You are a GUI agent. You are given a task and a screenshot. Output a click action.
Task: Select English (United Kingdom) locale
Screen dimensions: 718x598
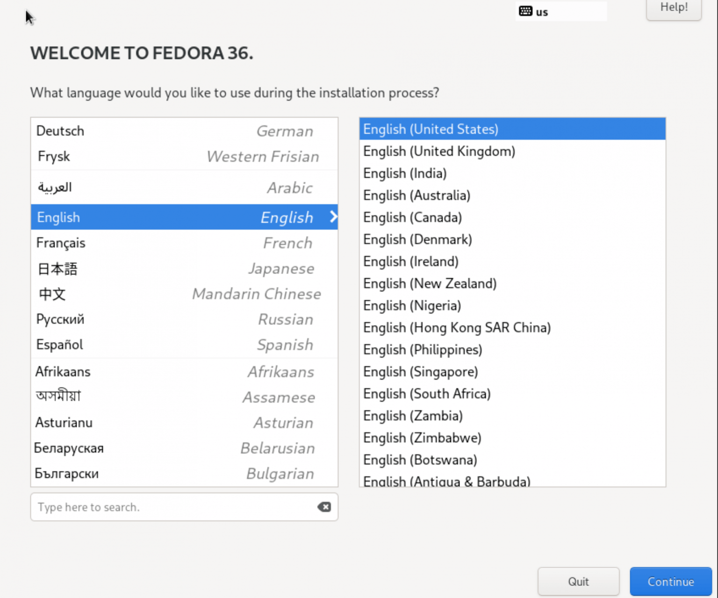[x=438, y=151]
